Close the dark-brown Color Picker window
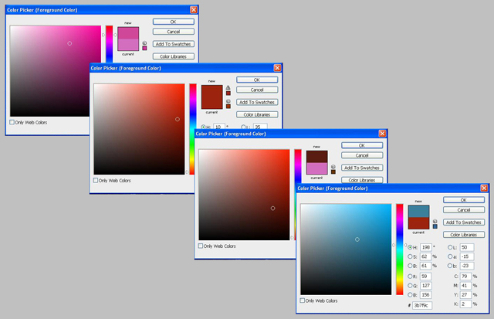This screenshot has width=494, height=319. (382, 134)
